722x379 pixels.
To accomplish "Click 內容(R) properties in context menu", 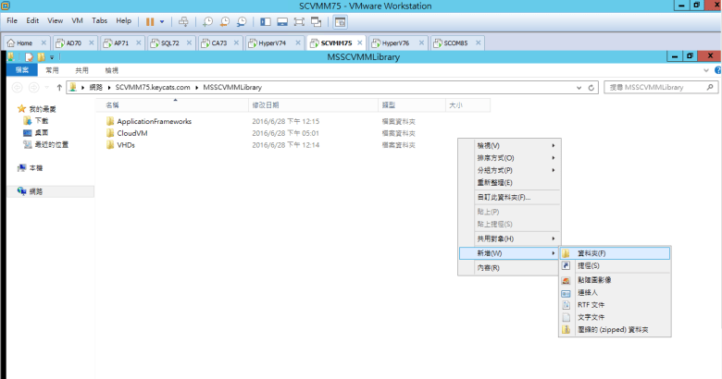I will pyautogui.click(x=489, y=268).
